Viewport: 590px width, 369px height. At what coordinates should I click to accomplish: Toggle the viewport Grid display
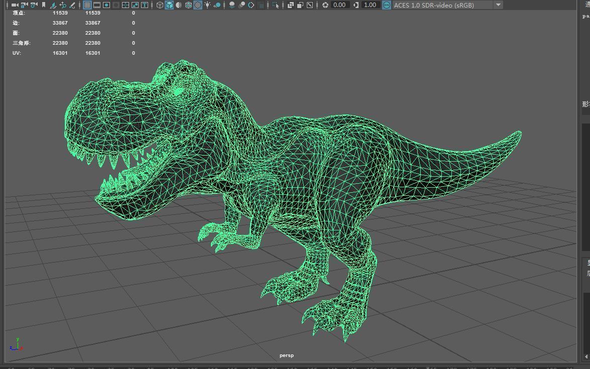(x=87, y=5)
